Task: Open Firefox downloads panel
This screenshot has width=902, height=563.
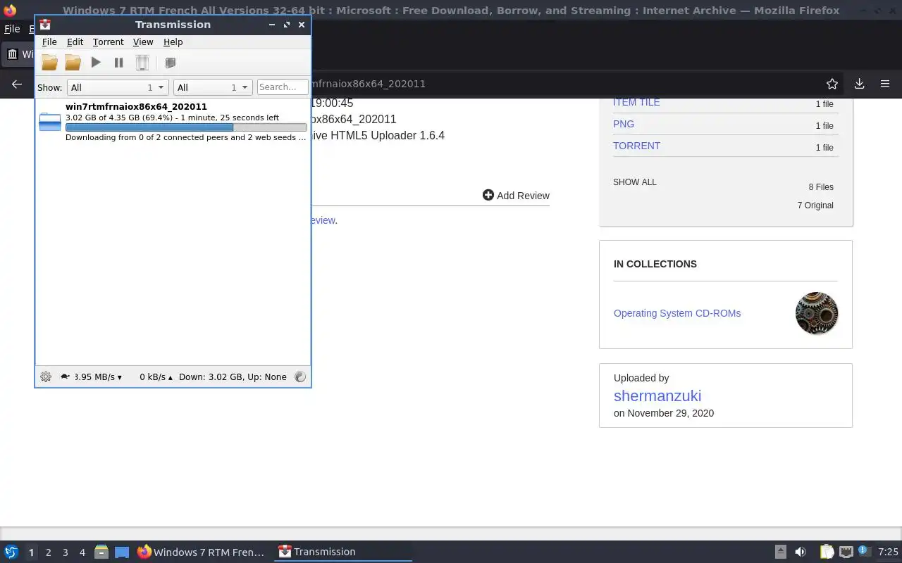Action: 859,84
